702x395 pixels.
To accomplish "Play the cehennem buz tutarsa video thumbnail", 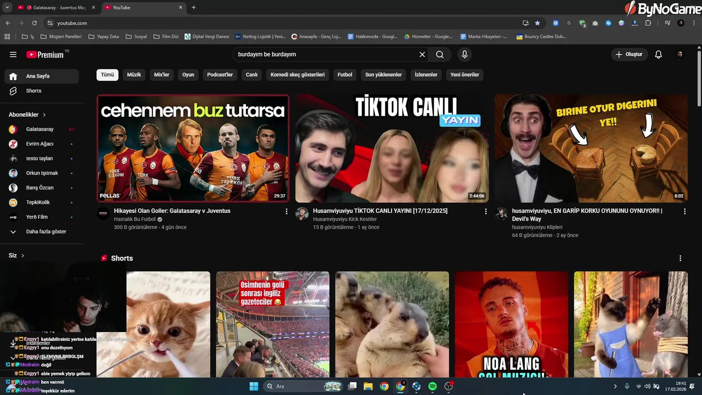I will [193, 148].
